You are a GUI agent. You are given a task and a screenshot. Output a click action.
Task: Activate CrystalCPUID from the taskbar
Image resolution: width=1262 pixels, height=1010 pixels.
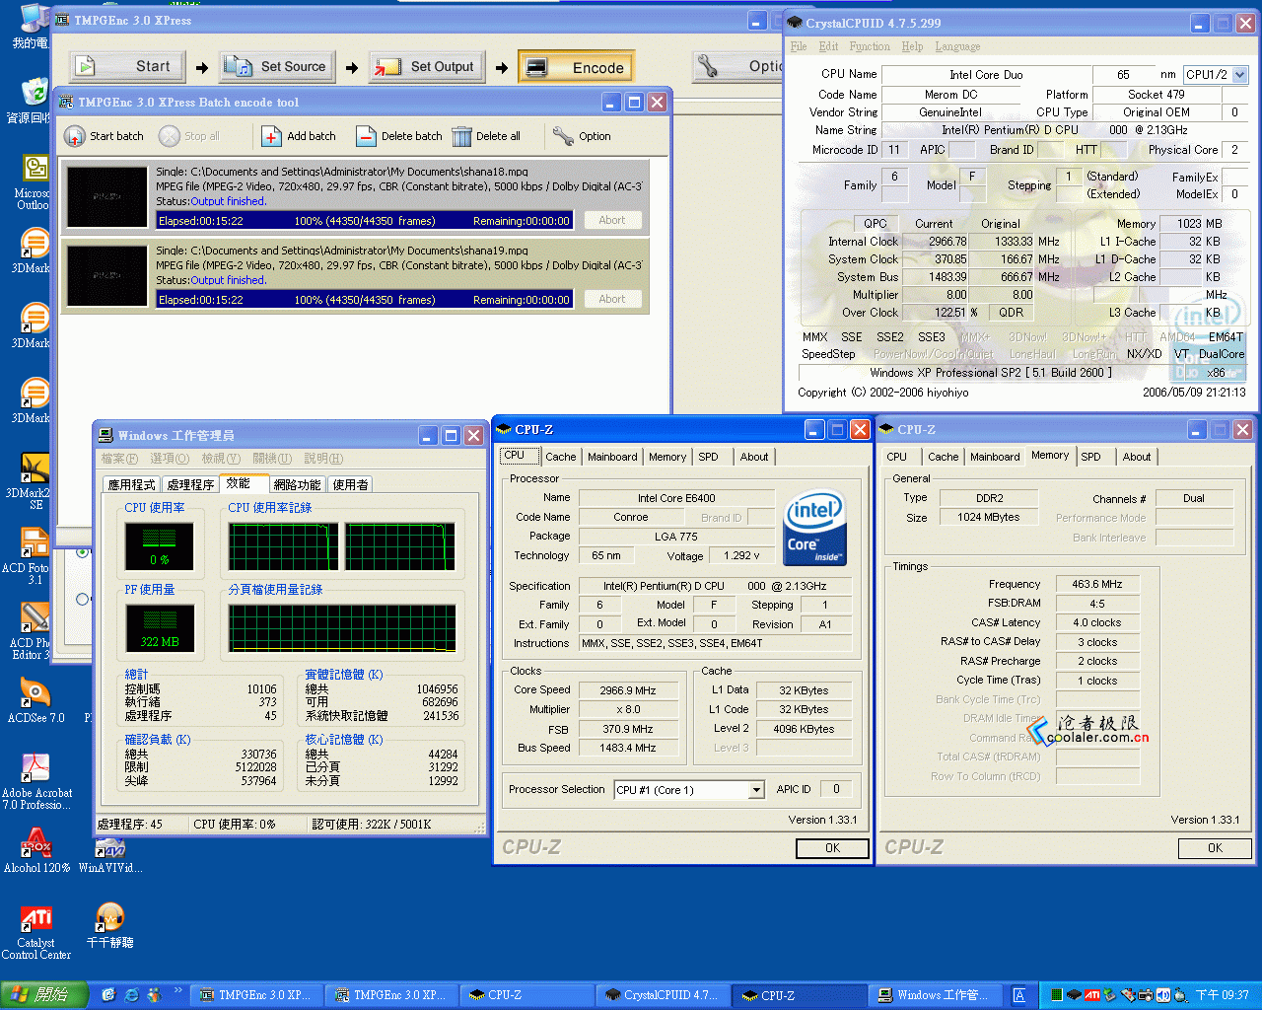(663, 995)
